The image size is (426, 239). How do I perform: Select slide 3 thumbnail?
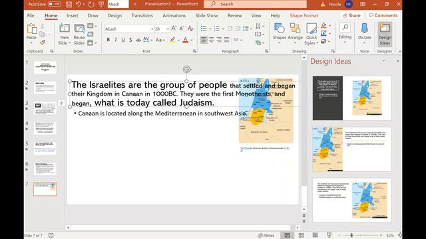(45, 108)
